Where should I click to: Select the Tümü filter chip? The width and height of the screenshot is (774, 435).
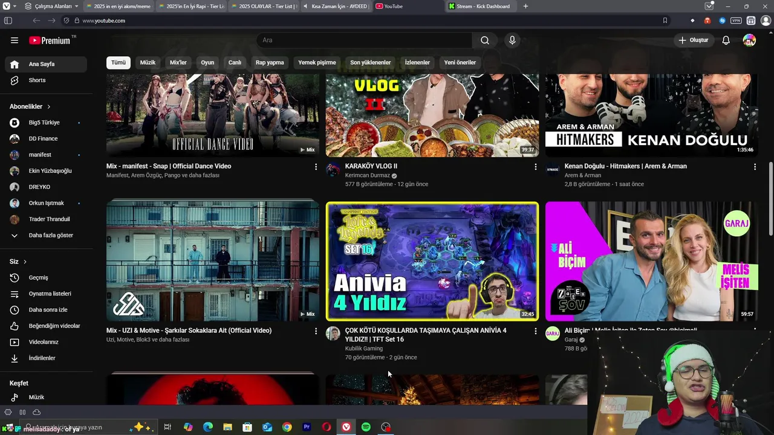coord(119,62)
